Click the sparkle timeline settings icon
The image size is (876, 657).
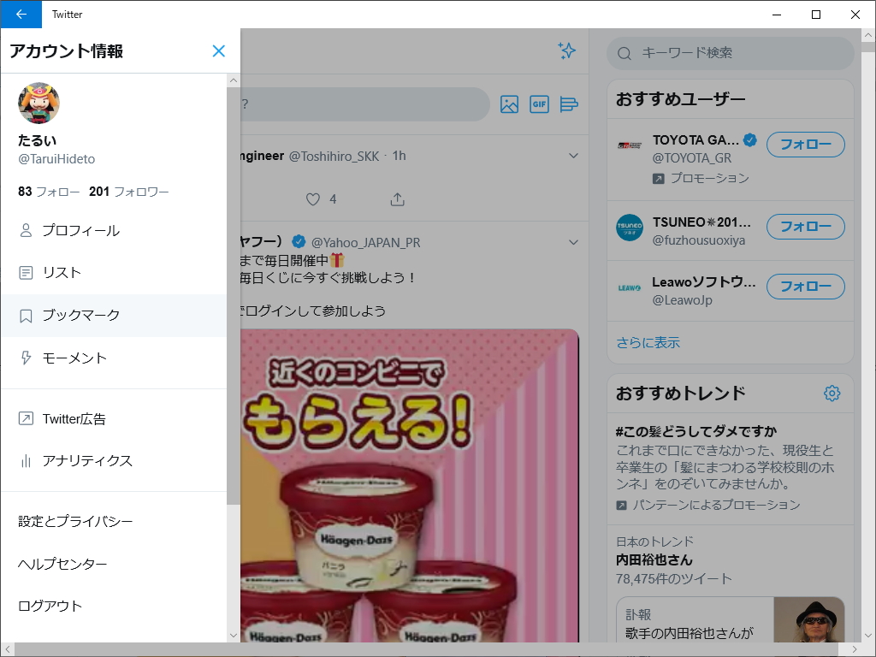pyautogui.click(x=566, y=51)
